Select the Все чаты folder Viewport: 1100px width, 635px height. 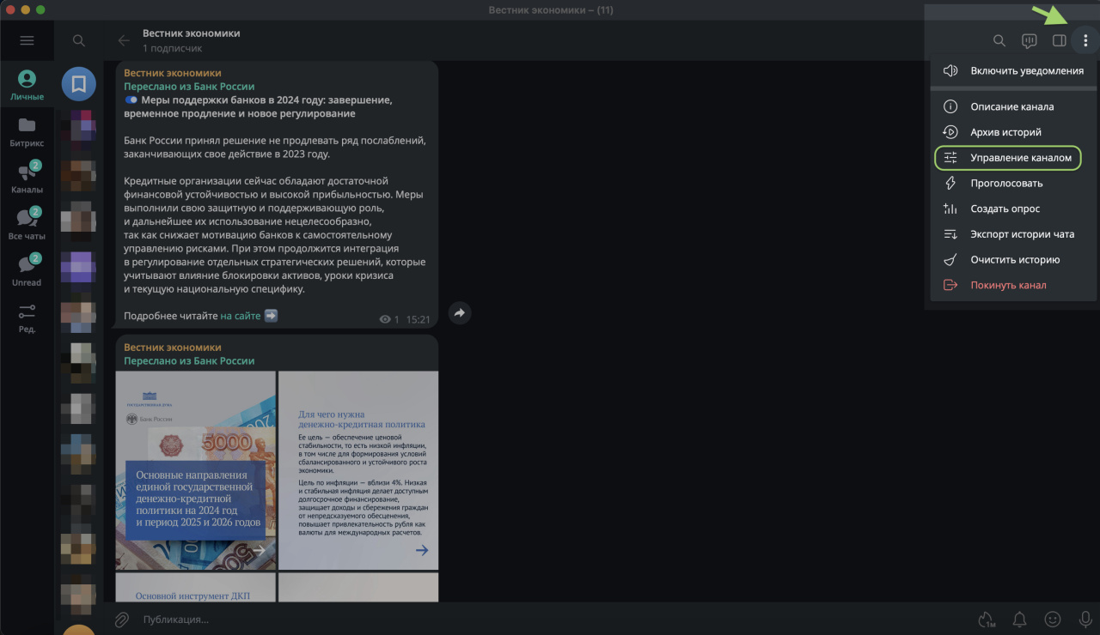[x=27, y=225]
